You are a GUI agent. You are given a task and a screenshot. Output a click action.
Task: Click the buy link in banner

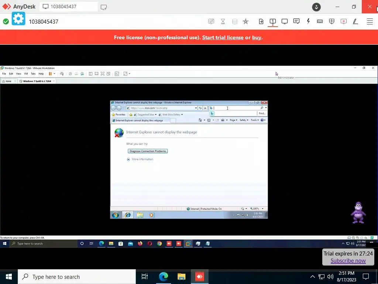[x=257, y=37]
